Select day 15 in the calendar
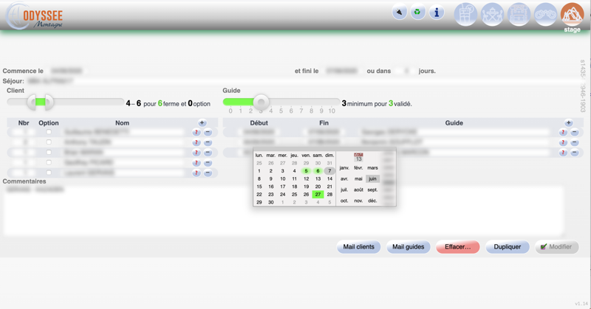 259,187
